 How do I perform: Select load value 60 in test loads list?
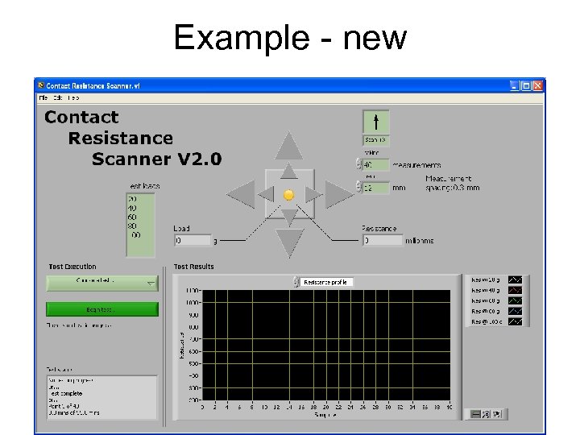point(132,217)
